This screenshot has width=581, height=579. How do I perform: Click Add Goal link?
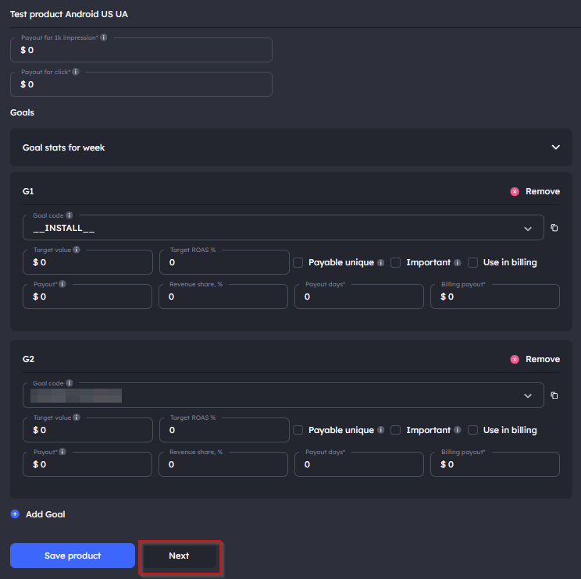point(45,514)
